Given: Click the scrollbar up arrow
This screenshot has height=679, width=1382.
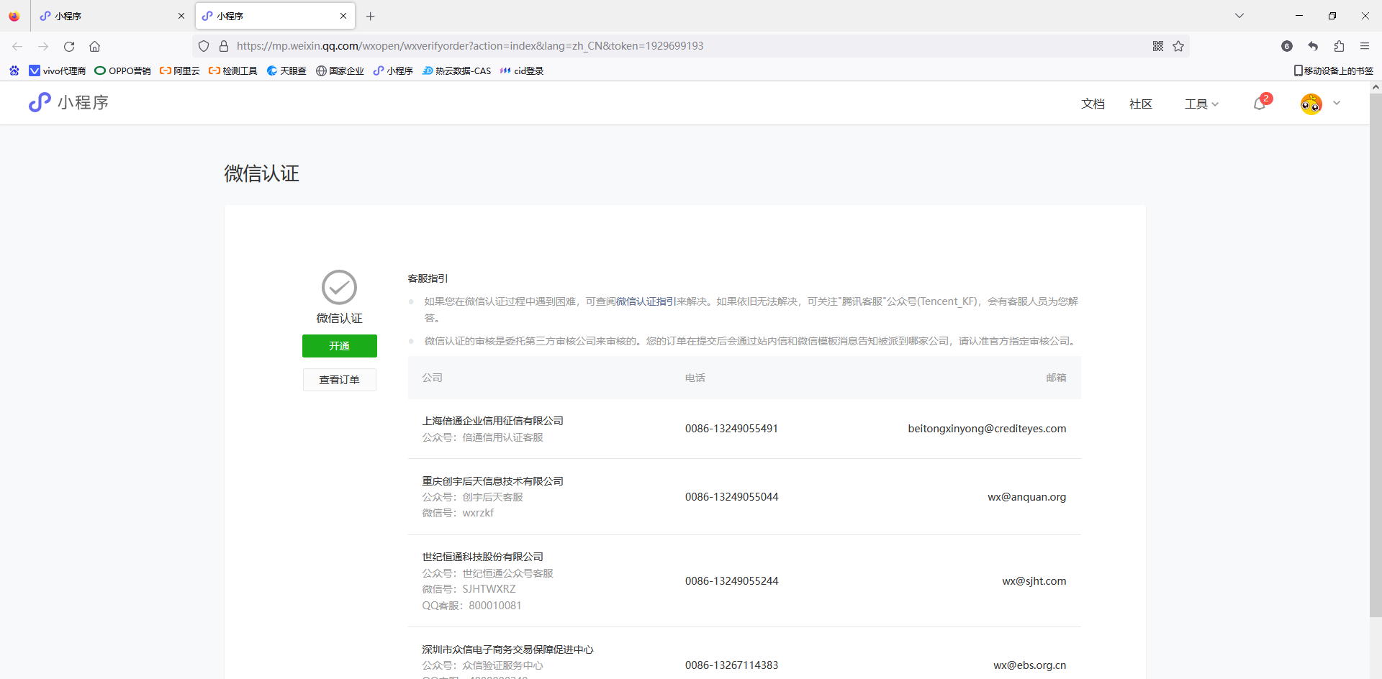Looking at the screenshot, I should [1376, 87].
